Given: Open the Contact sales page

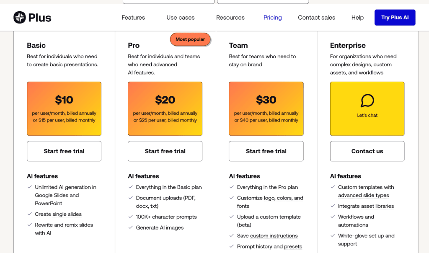Looking at the screenshot, I should [x=316, y=18].
